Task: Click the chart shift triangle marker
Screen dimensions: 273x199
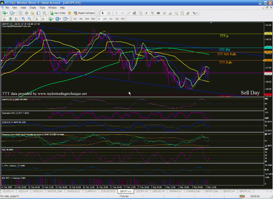Action: [211, 23]
